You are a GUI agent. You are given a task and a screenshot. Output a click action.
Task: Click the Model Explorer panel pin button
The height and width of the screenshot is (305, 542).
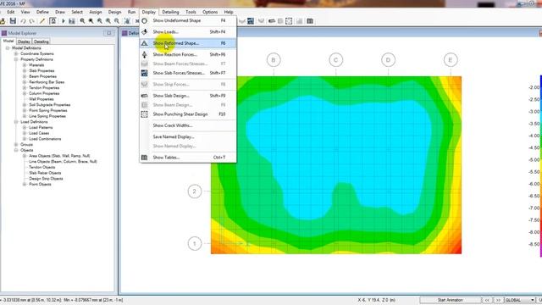pyautogui.click(x=109, y=33)
